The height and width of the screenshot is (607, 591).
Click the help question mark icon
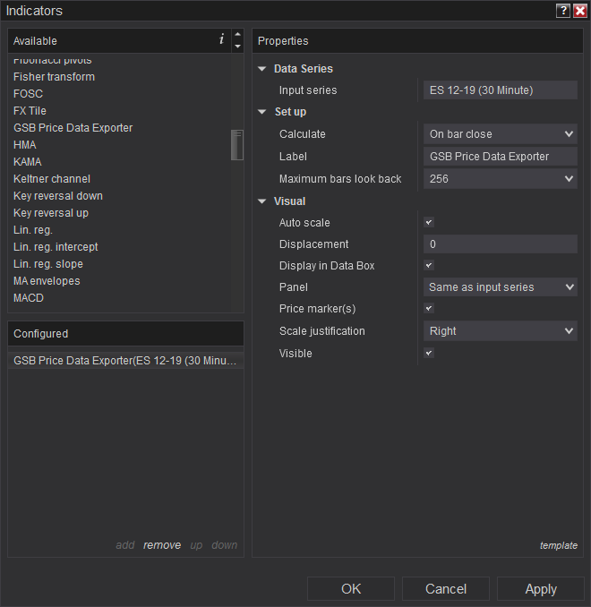[x=563, y=11]
